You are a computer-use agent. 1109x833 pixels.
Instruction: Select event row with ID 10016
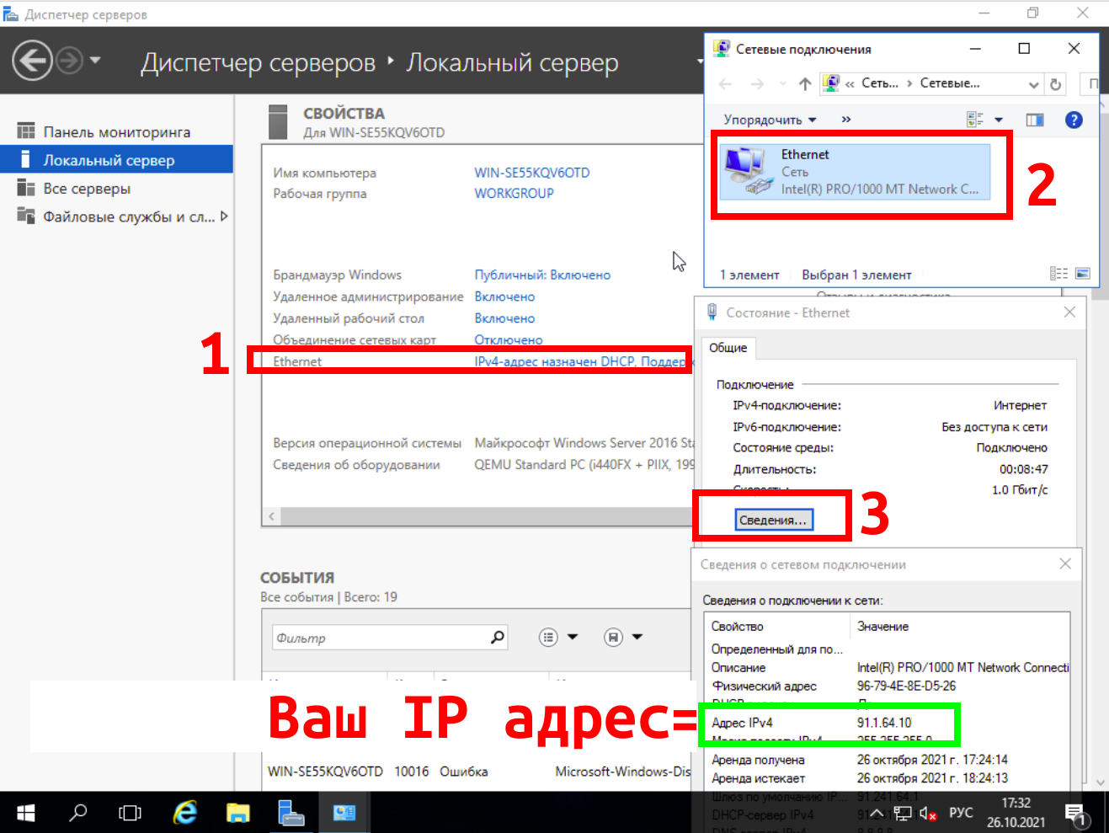479,772
